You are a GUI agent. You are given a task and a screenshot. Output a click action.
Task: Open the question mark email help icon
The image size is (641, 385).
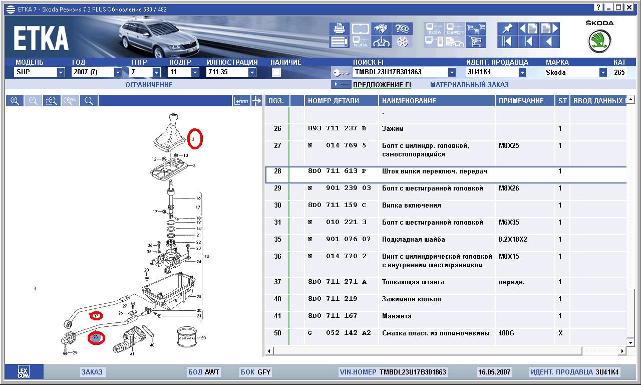click(x=403, y=29)
